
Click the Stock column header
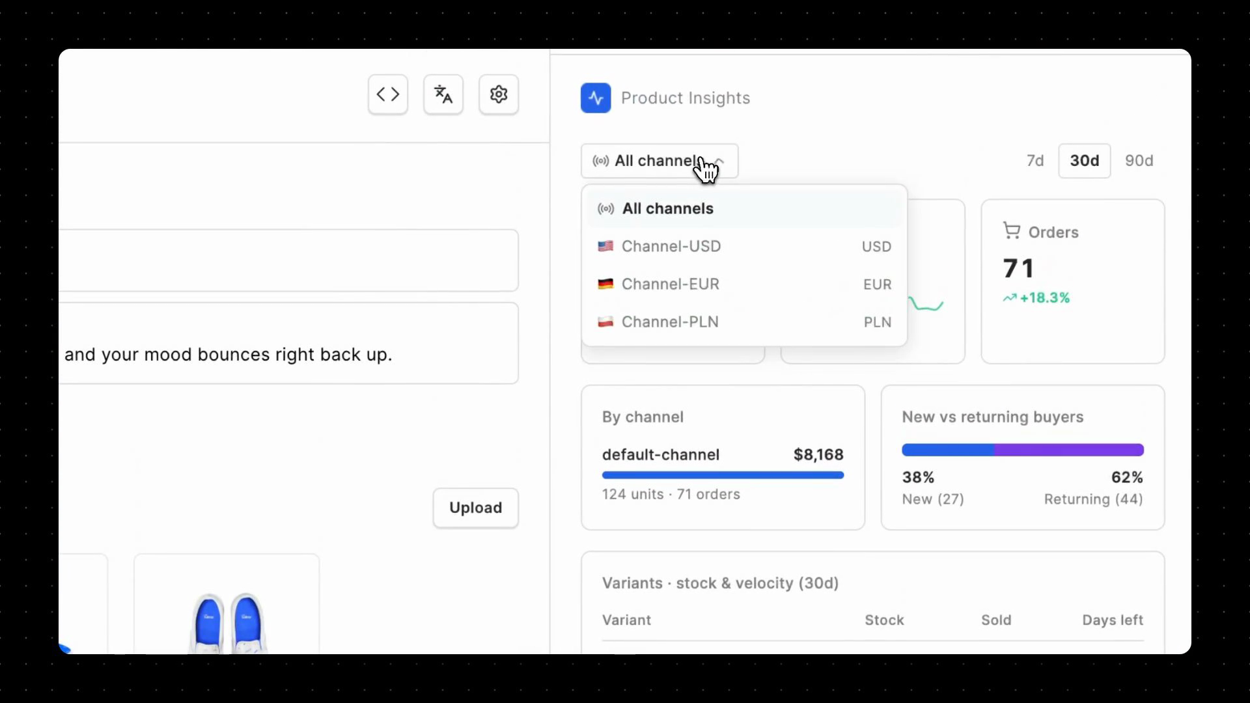(x=884, y=620)
